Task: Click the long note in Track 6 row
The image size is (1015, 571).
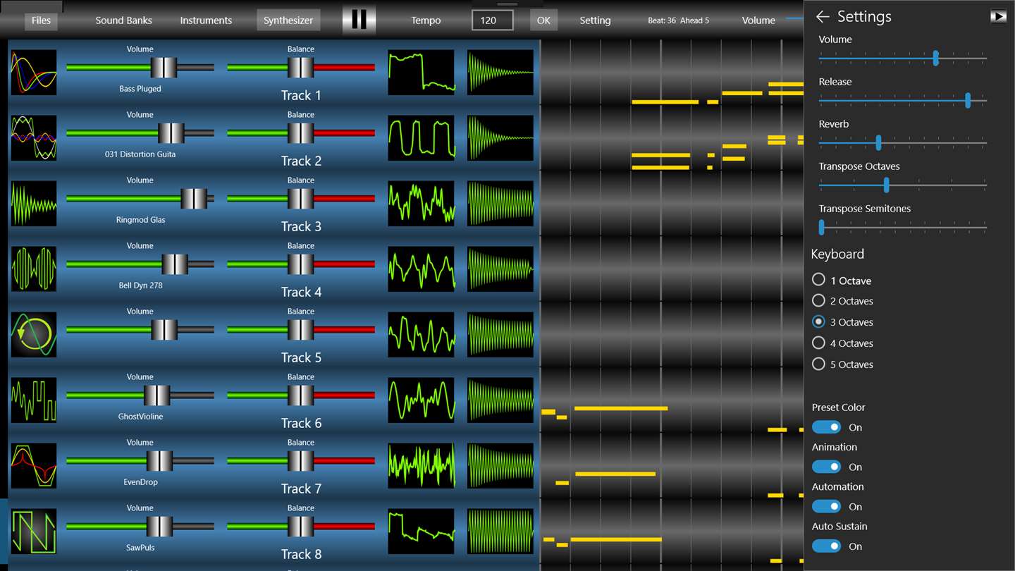Action: point(621,408)
